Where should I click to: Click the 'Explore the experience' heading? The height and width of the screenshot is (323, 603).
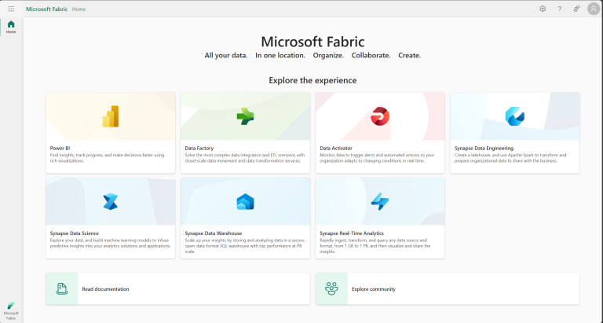pyautogui.click(x=312, y=80)
